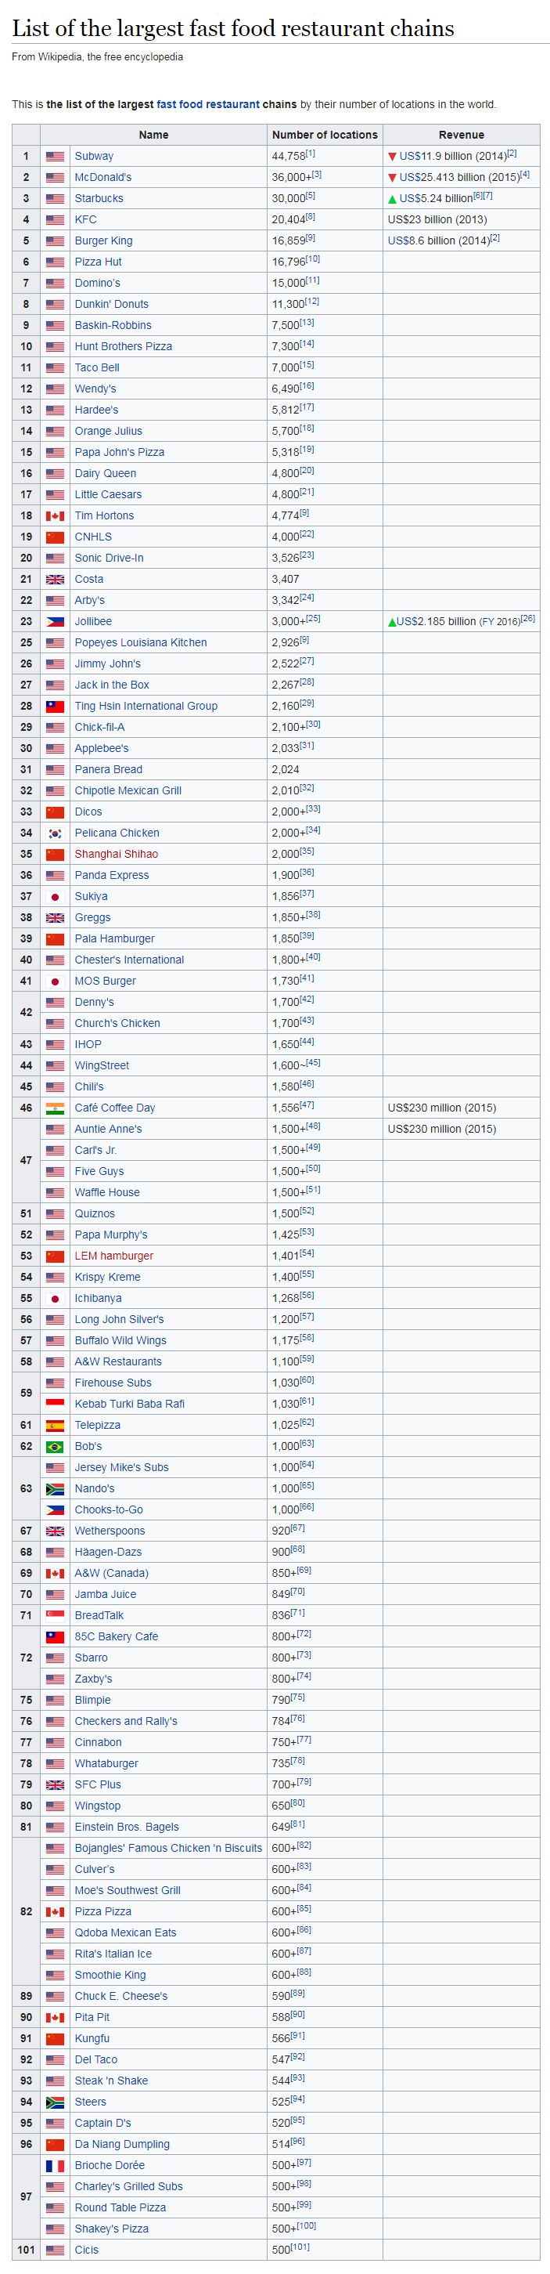This screenshot has height=2274, width=550.
Task: Click rank number 82 cell
Action: point(27,1912)
